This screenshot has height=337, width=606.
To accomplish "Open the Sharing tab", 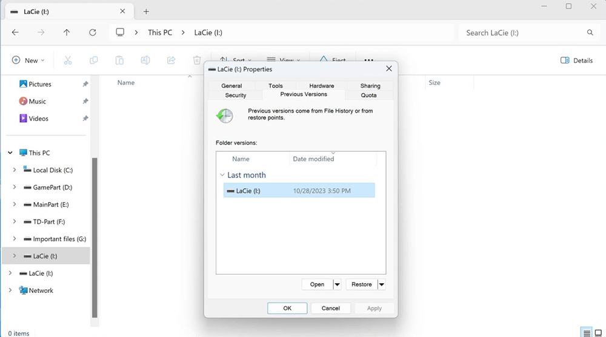I will click(370, 86).
